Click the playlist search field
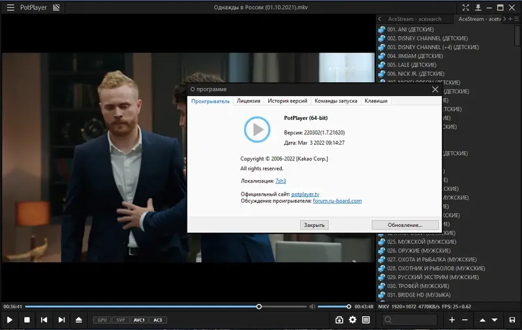The height and width of the screenshot is (330, 522). coord(409,320)
